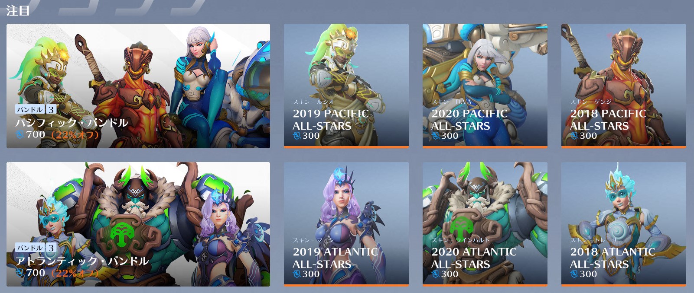694x293 pixels.
Task: Click the 注目 section heading
Action: 18,10
